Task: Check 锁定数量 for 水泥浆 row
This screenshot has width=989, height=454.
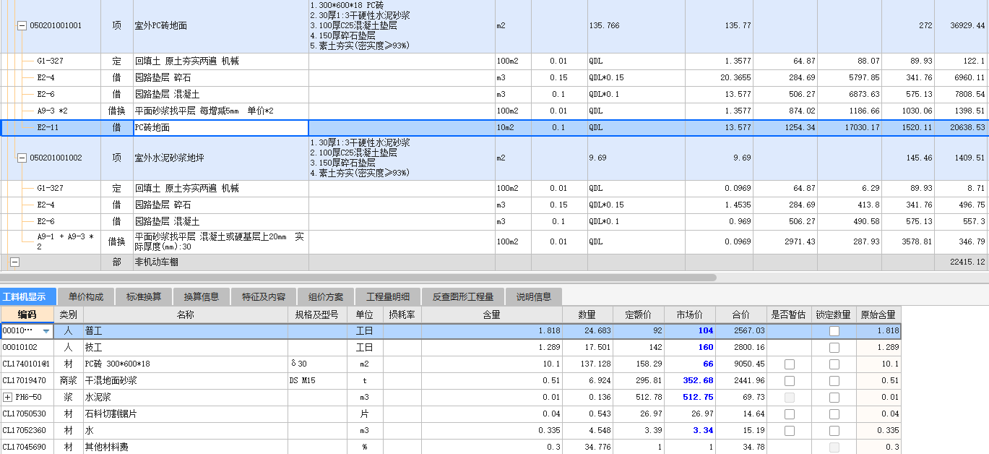Action: [834, 397]
